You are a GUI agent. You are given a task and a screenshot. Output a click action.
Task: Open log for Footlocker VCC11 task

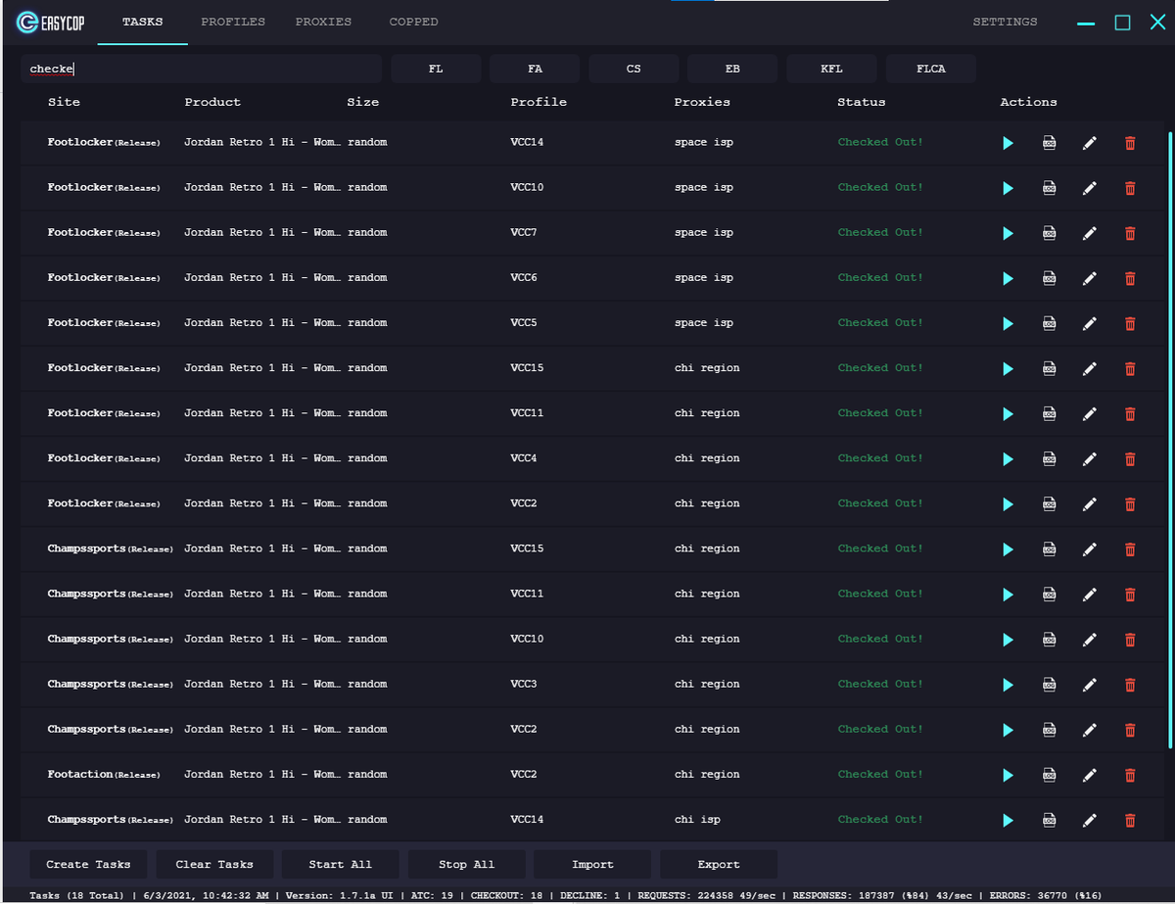point(1049,414)
